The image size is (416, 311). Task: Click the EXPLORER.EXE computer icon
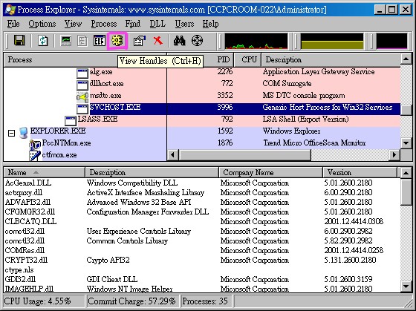click(24, 132)
